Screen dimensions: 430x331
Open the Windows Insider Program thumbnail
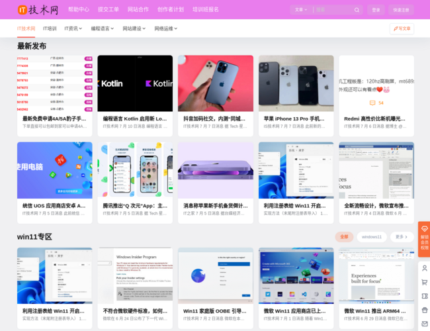[x=135, y=276]
